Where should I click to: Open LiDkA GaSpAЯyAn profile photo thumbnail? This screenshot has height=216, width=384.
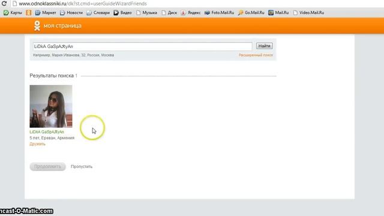coord(51,106)
